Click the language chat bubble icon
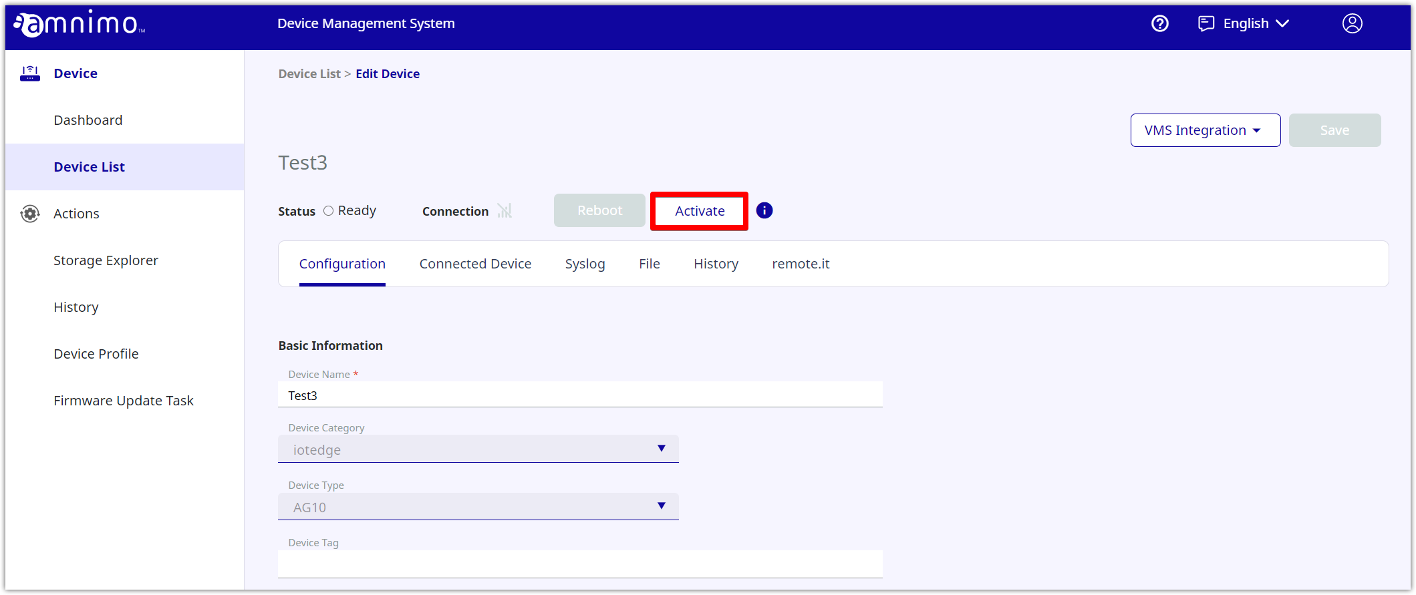Screen dimensions: 1416x595 1206,24
